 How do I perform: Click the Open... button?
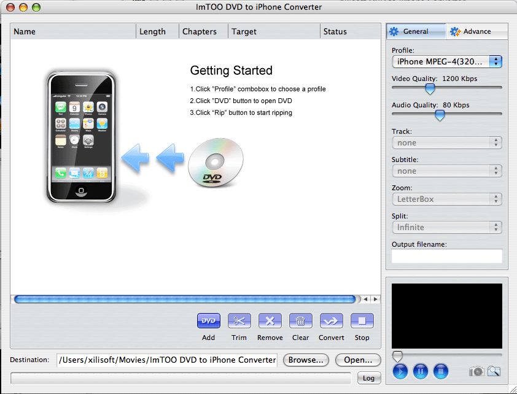(x=358, y=360)
